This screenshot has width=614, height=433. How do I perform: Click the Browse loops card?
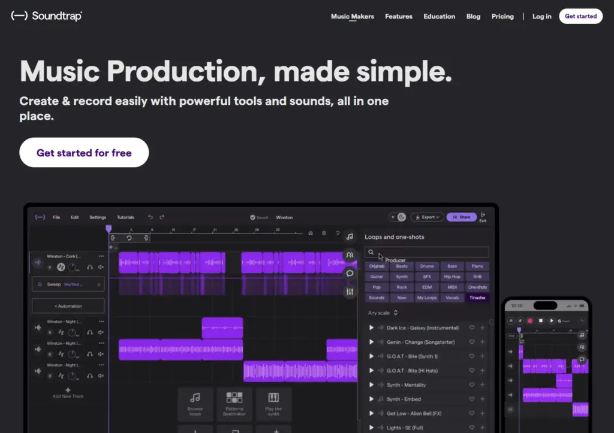[x=195, y=404]
